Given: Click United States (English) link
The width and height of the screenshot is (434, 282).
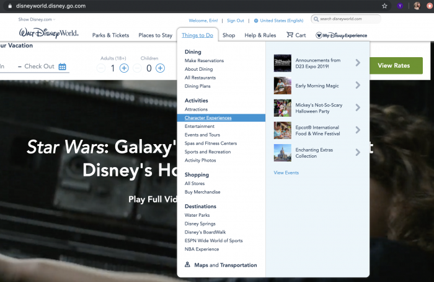Looking at the screenshot, I should (281, 20).
